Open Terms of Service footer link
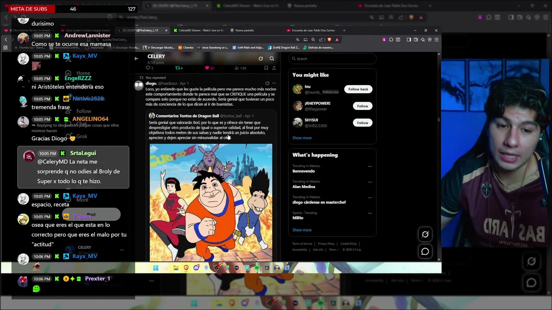The height and width of the screenshot is (310, 552). [x=302, y=244]
